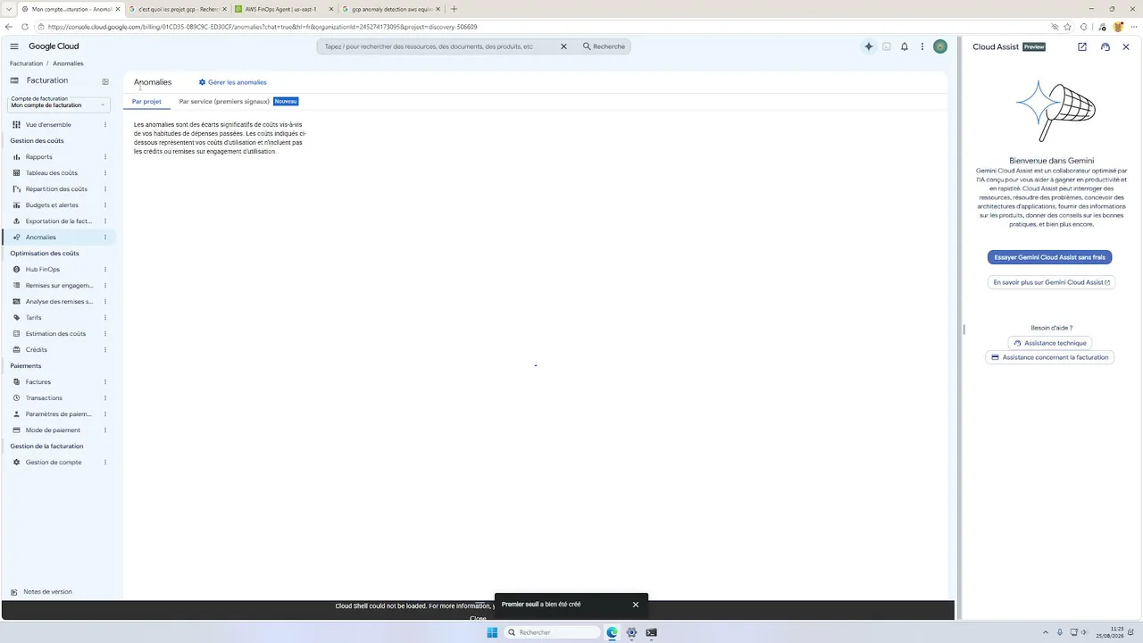Bookmark this page with the star icon
This screenshot has width=1143, height=643.
click(1067, 27)
